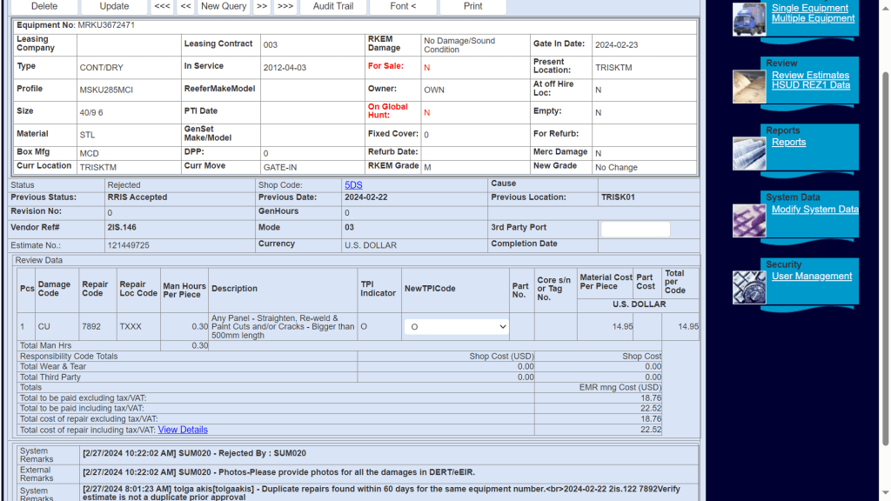This screenshot has width=891, height=501.
Task: Click the System Data keyboard icon
Action: 749,220
